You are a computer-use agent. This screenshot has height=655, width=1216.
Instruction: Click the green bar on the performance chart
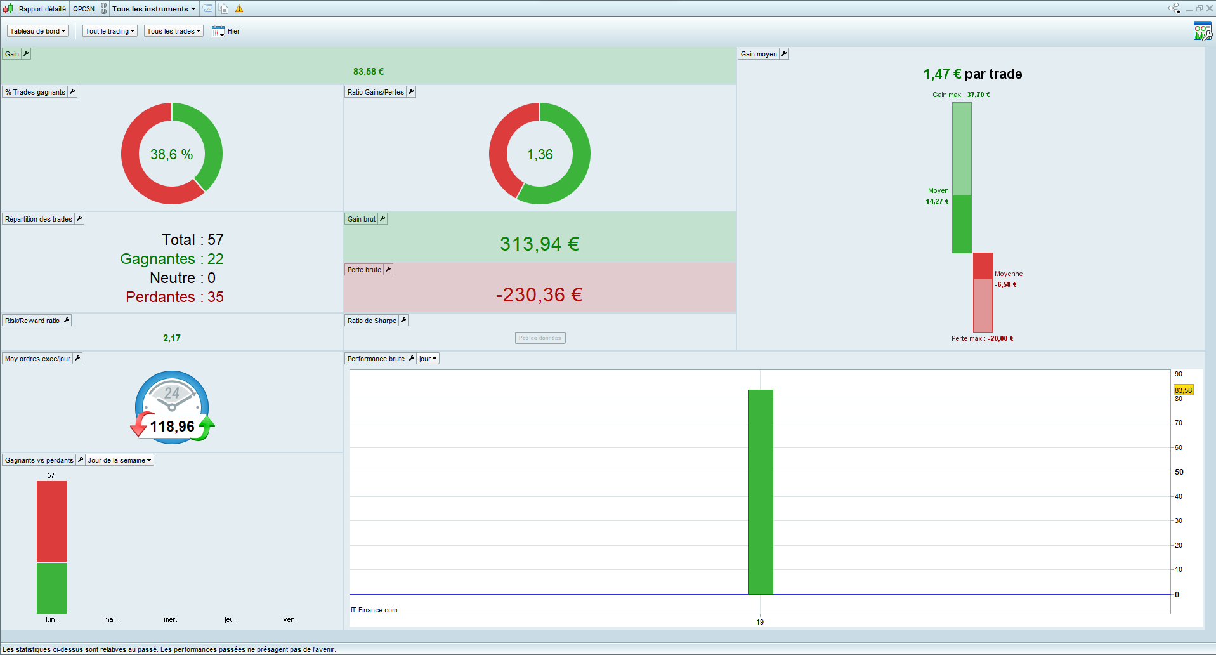coord(761,492)
